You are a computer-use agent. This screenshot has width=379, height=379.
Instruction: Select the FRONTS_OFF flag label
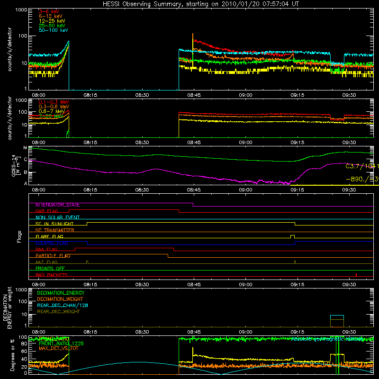(x=50, y=269)
